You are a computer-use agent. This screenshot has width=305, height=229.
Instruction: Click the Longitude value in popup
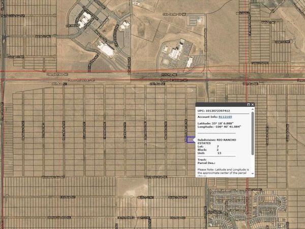pos(227,127)
